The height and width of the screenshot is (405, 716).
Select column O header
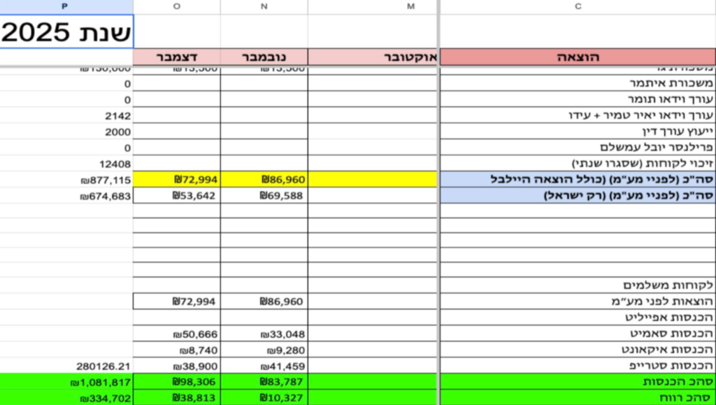pyautogui.click(x=176, y=6)
